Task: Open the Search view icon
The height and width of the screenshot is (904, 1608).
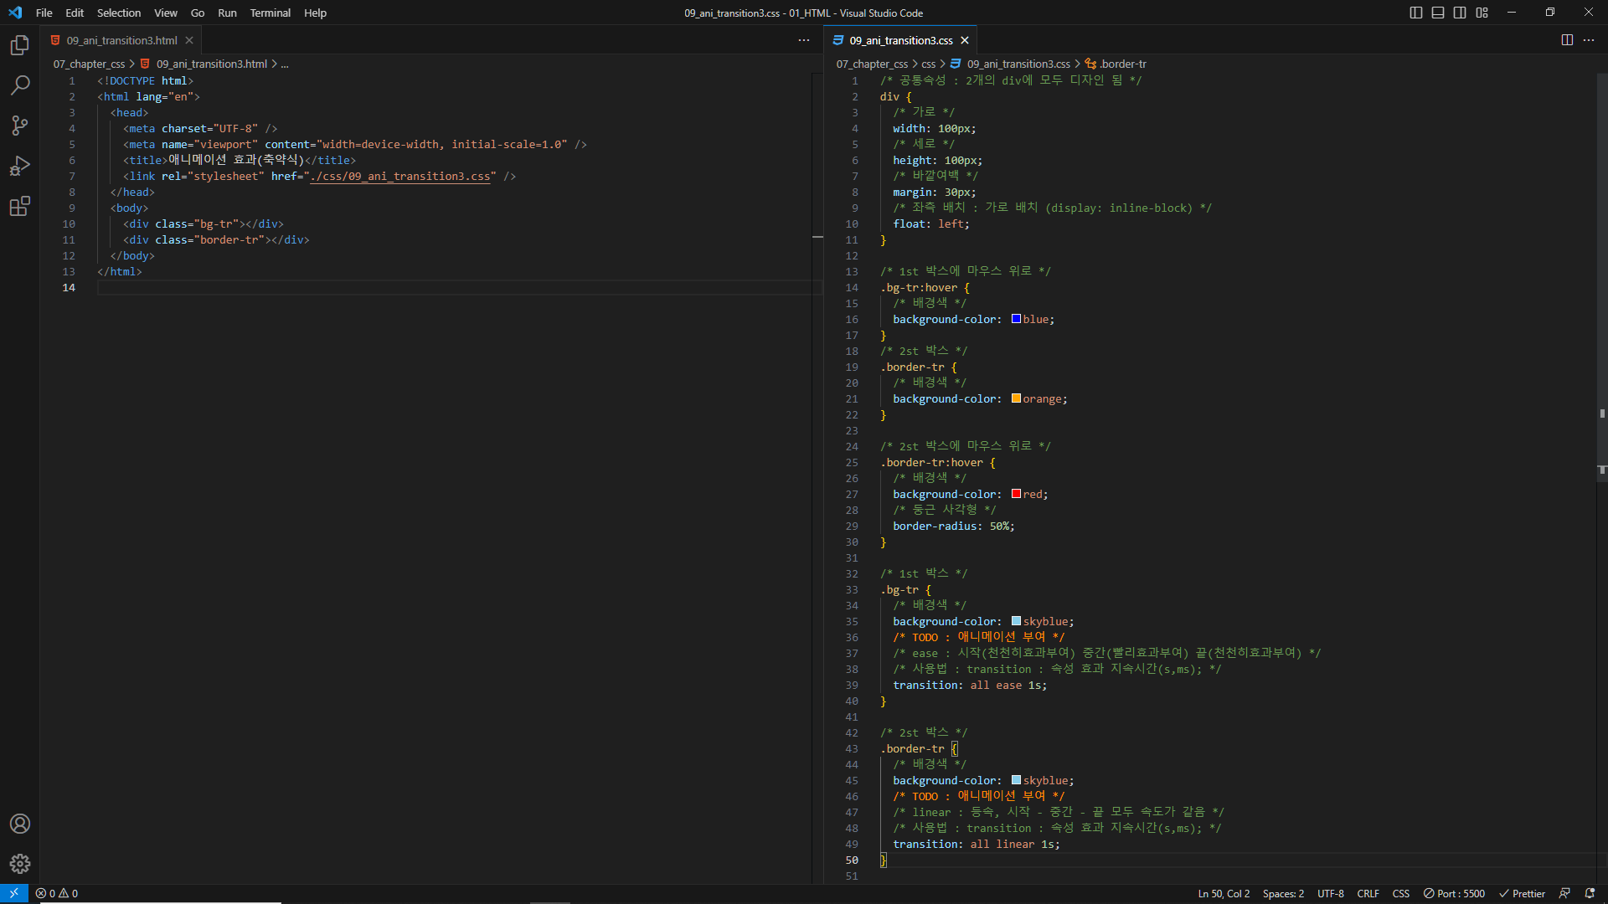Action: point(20,85)
